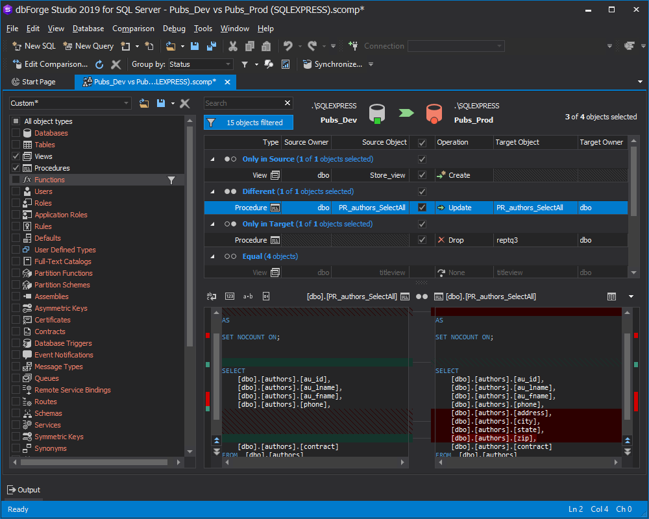Refresh the comparison results
This screenshot has height=519, width=649.
(99, 64)
